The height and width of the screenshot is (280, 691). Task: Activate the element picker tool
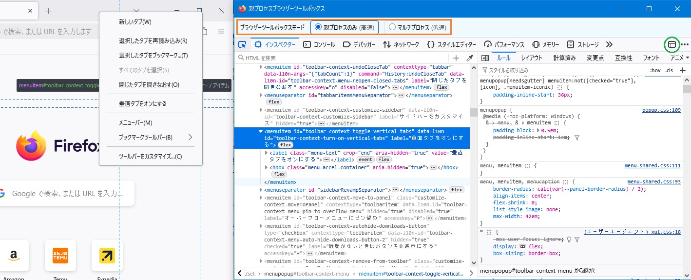click(242, 44)
